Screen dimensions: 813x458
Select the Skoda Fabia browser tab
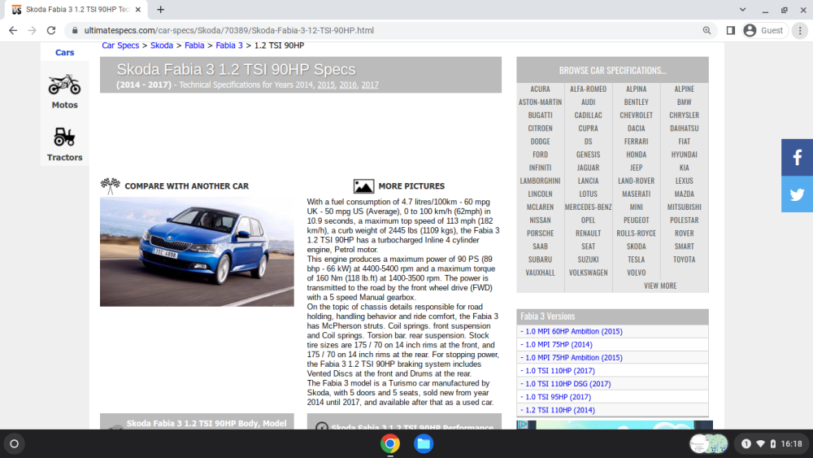(x=78, y=9)
